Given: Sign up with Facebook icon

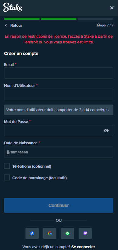Looking at the screenshot, I should click(x=32, y=233).
